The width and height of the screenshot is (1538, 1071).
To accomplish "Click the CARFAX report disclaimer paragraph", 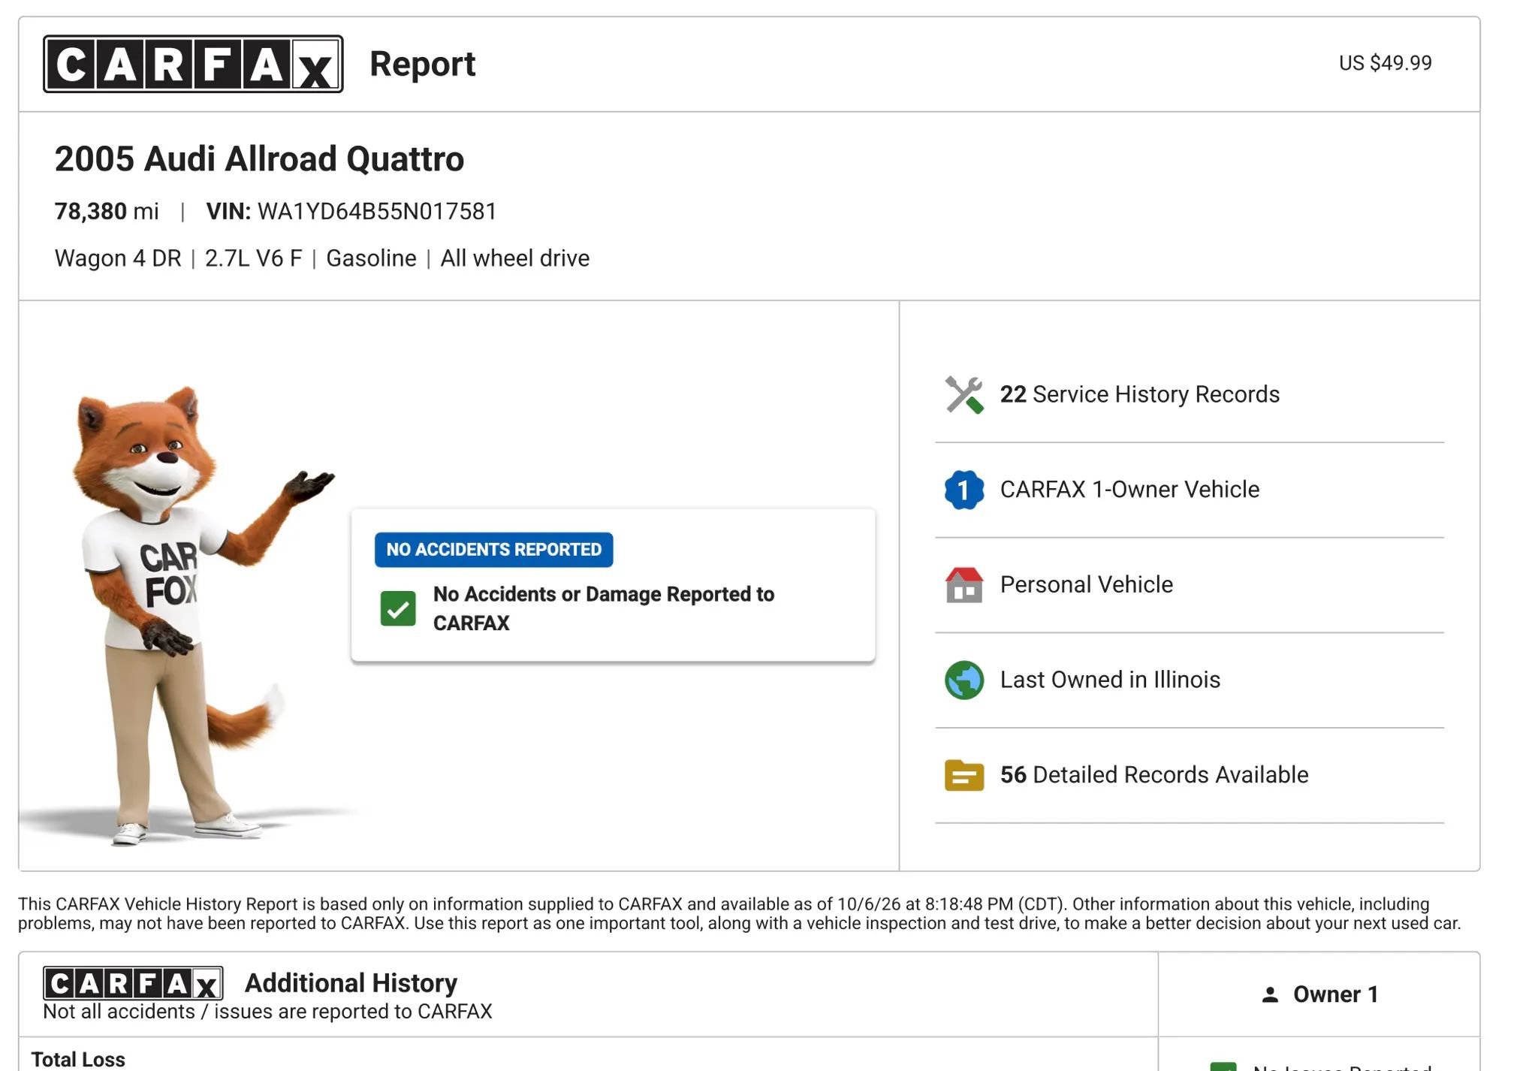I will [x=740, y=913].
